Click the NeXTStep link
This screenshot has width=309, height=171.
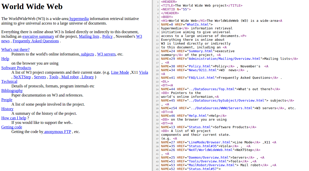coord(22,77)
